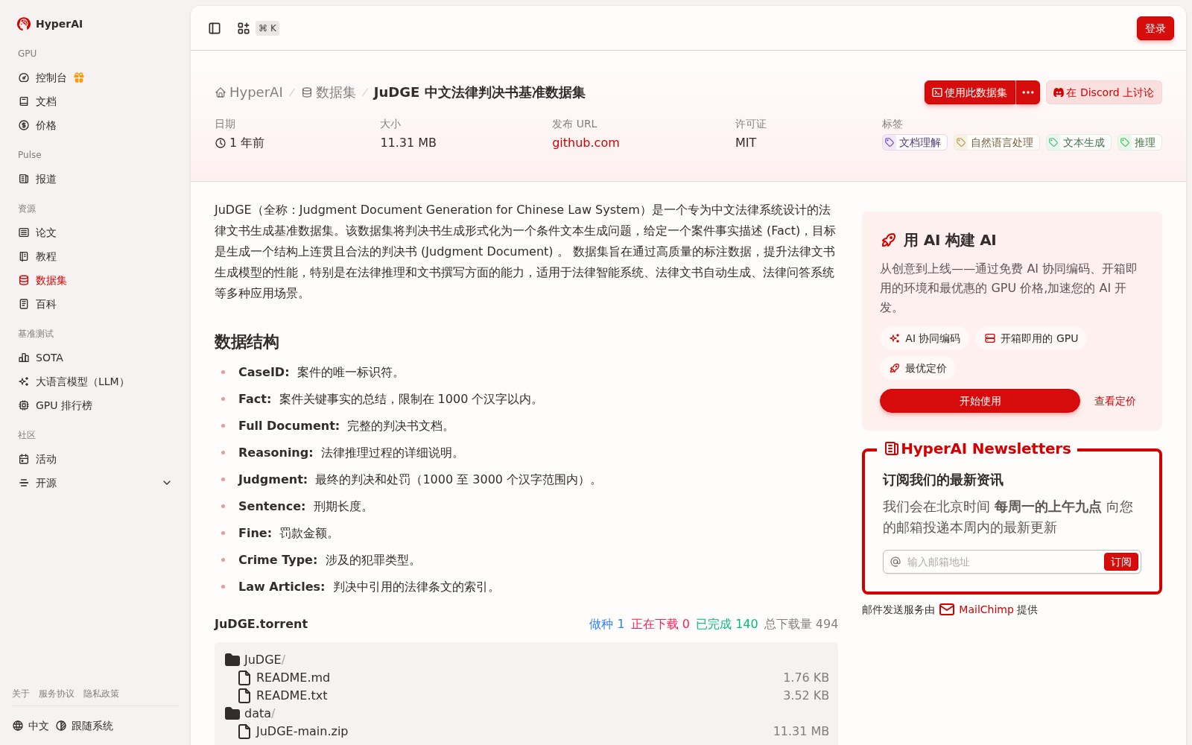1192x745 pixels.
Task: Open the 中文 language selector
Action: click(x=31, y=726)
